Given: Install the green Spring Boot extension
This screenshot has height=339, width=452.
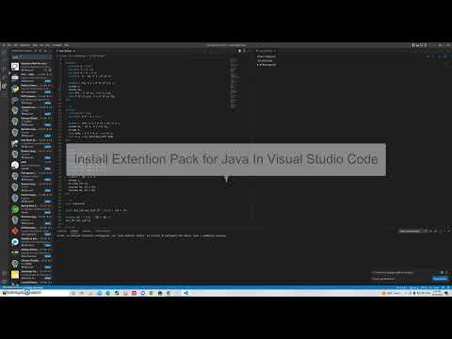Looking at the screenshot, I should [x=48, y=213].
